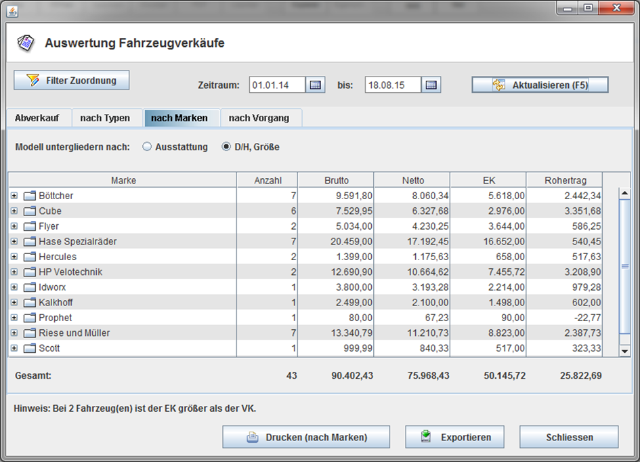
Task: Expand the Kalkhoff brand row
Action: point(14,302)
